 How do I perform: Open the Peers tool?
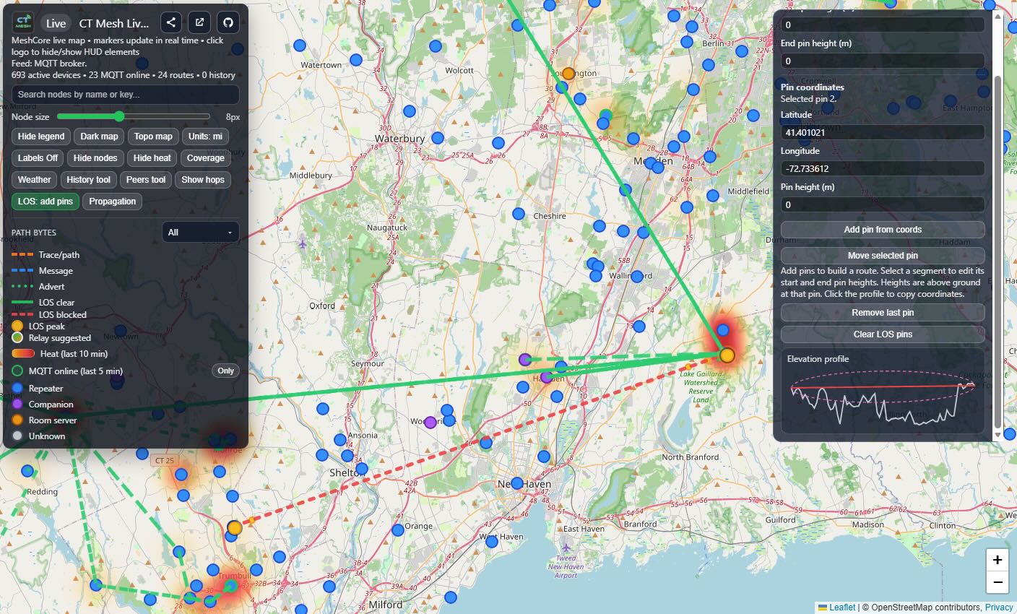pyautogui.click(x=146, y=180)
